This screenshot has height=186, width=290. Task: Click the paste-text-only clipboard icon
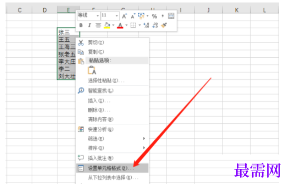92,70
